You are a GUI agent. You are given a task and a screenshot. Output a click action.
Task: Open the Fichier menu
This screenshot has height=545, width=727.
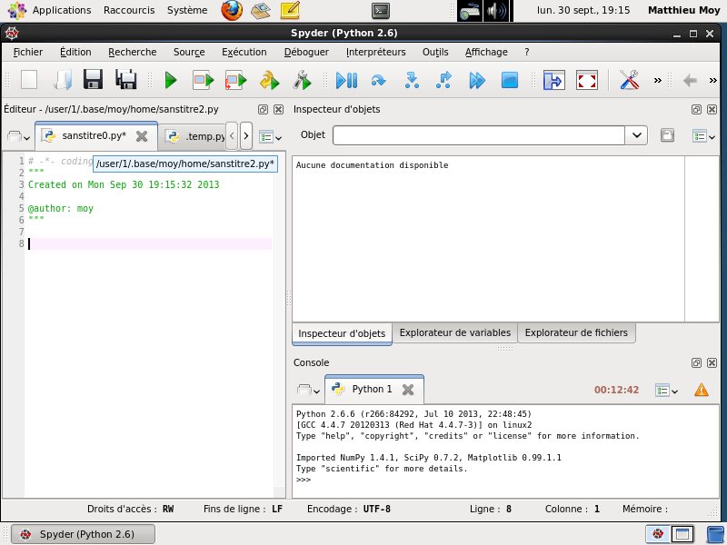coord(28,52)
